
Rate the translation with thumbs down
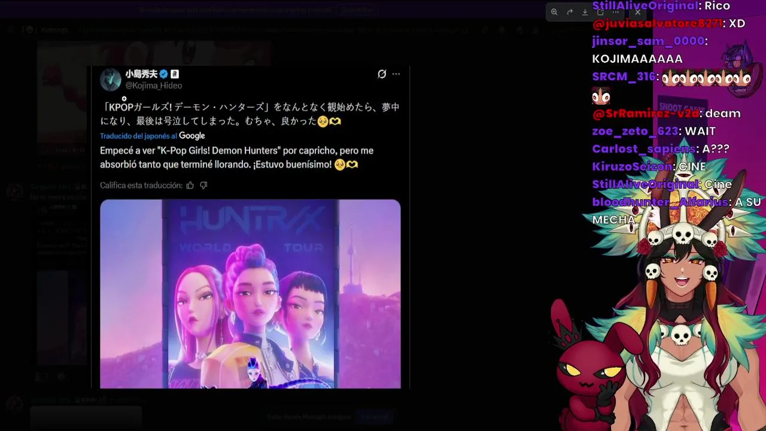(x=203, y=186)
